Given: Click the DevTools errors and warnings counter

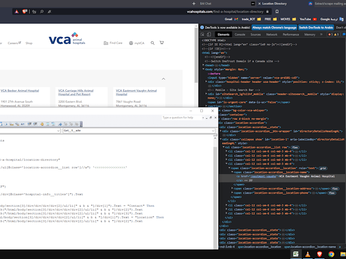Looking at the screenshot, I should pyautogui.click(x=333, y=35).
